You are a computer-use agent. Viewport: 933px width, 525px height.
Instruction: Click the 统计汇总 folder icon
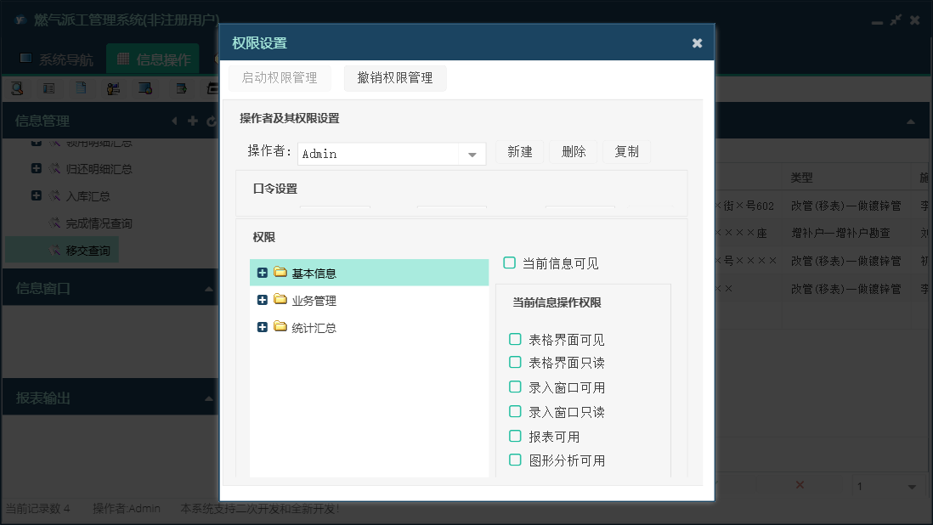[280, 327]
